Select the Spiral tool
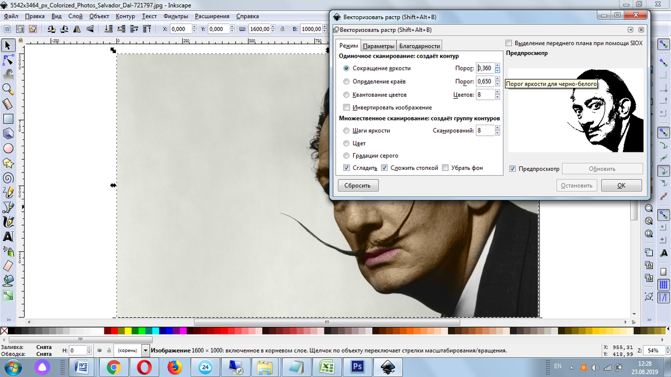Screen dimensions: 671x377 coord(8,178)
